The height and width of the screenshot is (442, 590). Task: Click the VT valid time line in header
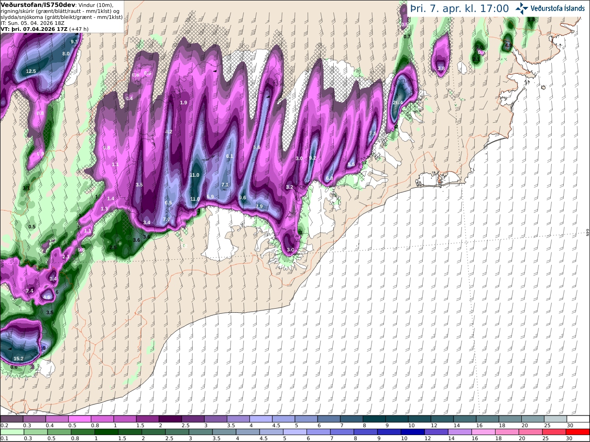pos(45,29)
